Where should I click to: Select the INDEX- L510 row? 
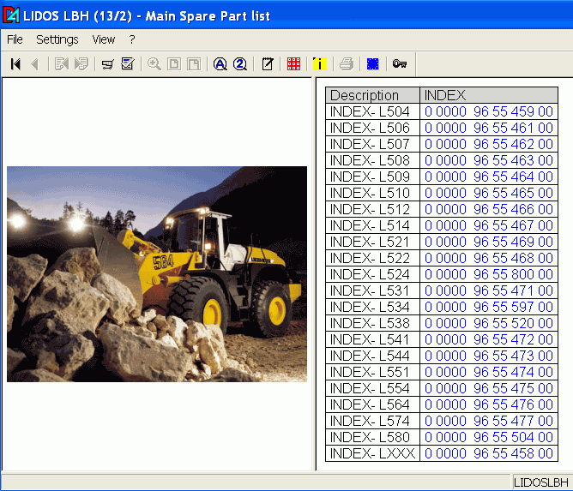pyautogui.click(x=442, y=193)
